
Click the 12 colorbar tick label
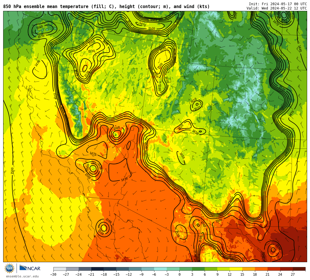pos(230,275)
